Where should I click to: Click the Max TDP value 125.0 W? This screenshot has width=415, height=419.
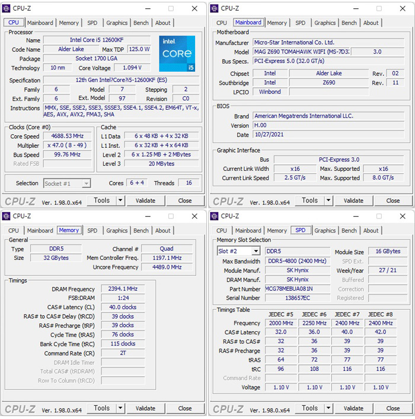(139, 49)
